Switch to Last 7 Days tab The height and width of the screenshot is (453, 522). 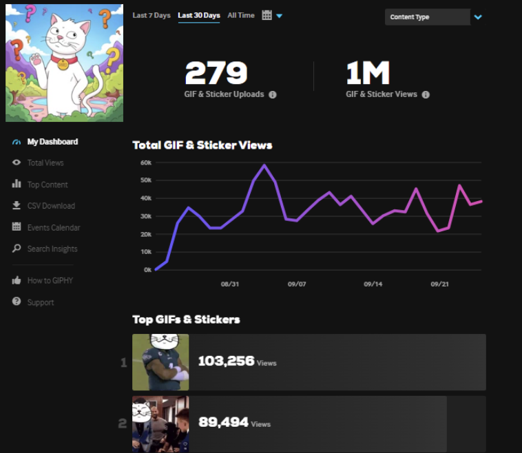(x=152, y=15)
